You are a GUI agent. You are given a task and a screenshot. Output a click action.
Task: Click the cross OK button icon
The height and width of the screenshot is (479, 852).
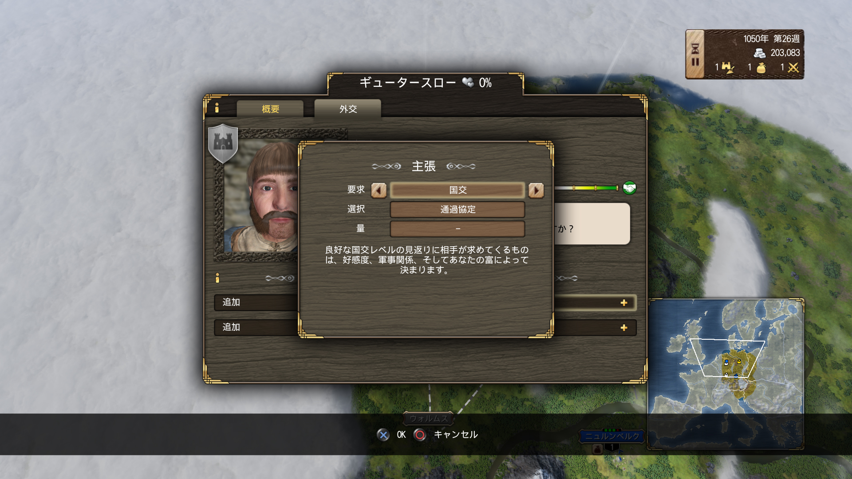(x=383, y=435)
